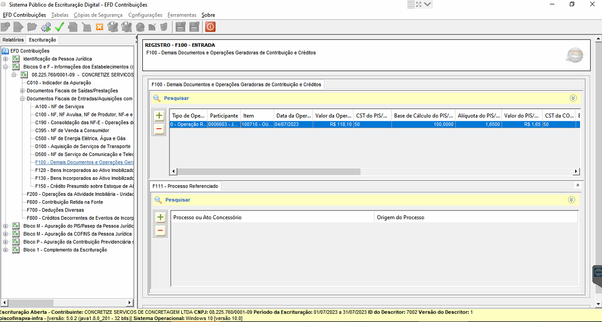
Task: Expand Documentos Fiscais de Saídas/Prestações node
Action: click(x=22, y=91)
